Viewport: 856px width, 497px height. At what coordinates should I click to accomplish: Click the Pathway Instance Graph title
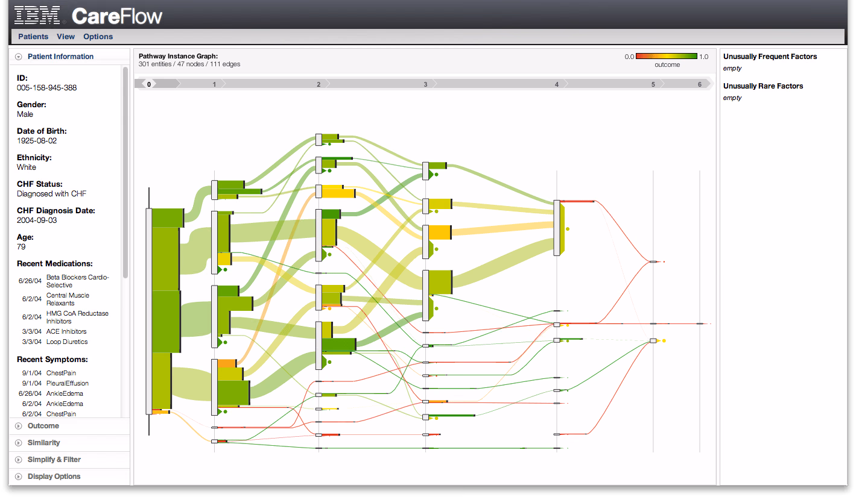179,56
